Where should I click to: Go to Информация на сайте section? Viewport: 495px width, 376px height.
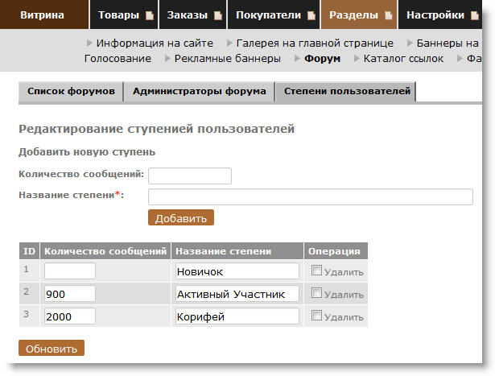point(155,43)
